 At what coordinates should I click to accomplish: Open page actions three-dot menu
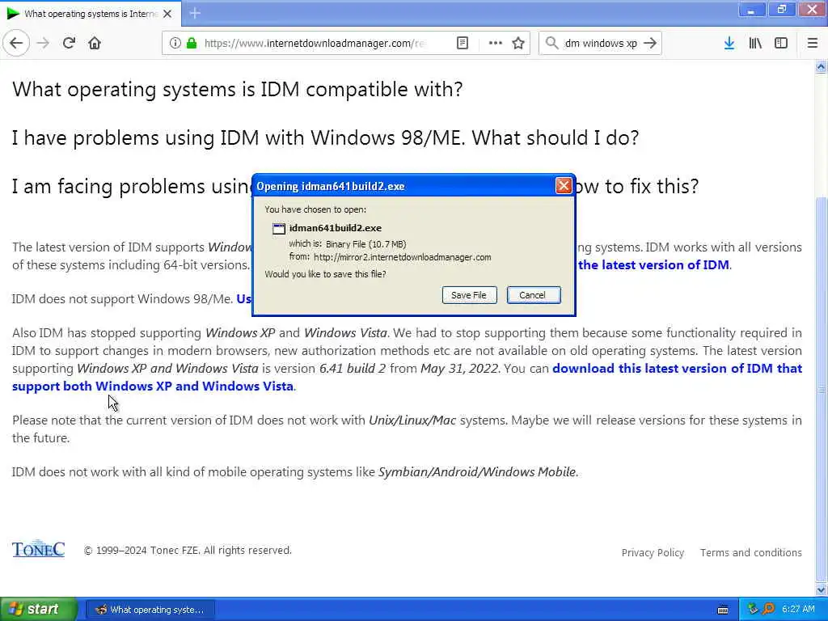(496, 44)
